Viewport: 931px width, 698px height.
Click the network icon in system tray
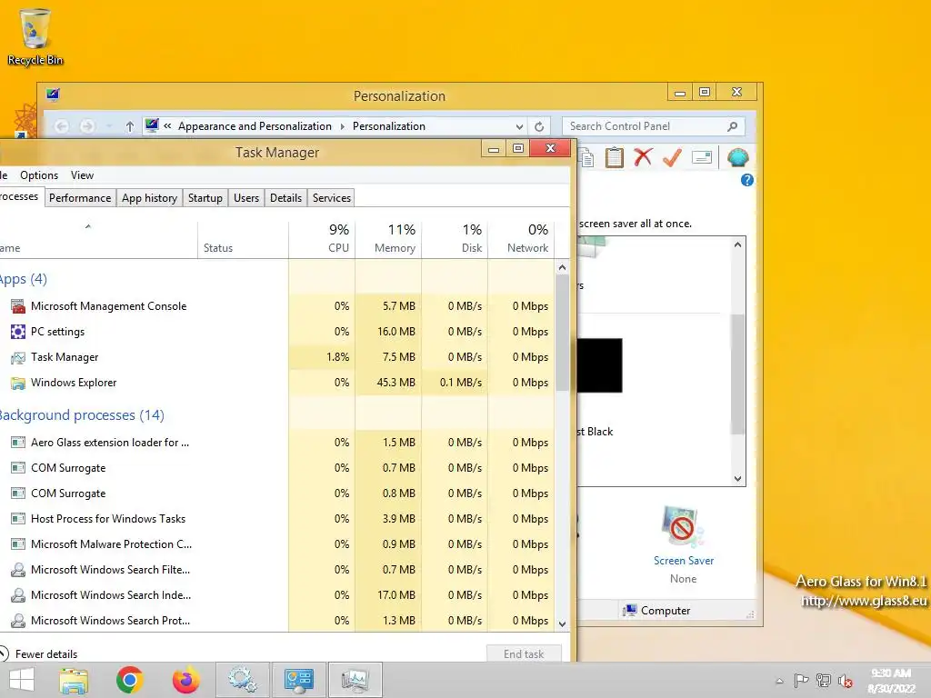pyautogui.click(x=824, y=681)
